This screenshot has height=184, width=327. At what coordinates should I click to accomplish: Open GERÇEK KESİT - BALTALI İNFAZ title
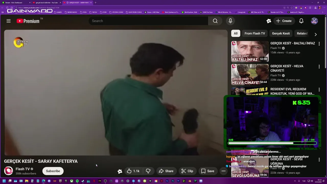point(293,43)
